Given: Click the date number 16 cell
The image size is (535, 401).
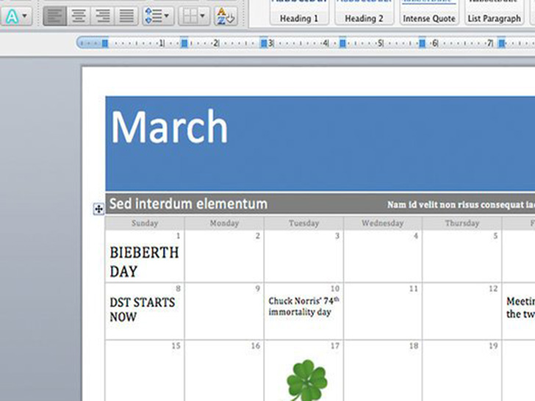Looking at the screenshot, I should tap(224, 370).
